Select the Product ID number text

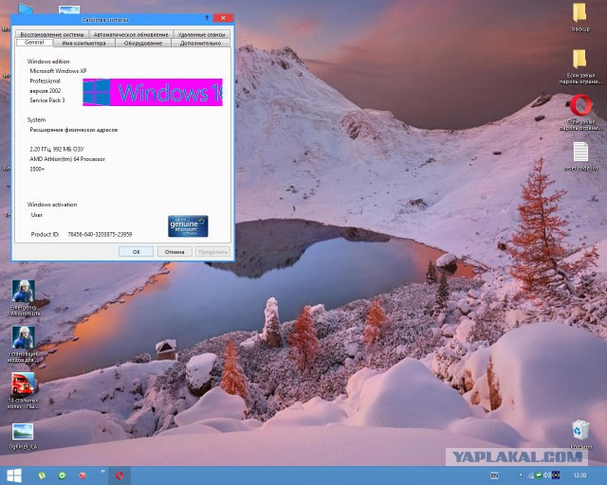(x=100, y=234)
